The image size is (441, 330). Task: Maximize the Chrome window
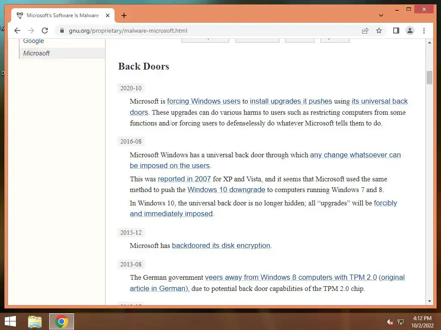click(409, 9)
